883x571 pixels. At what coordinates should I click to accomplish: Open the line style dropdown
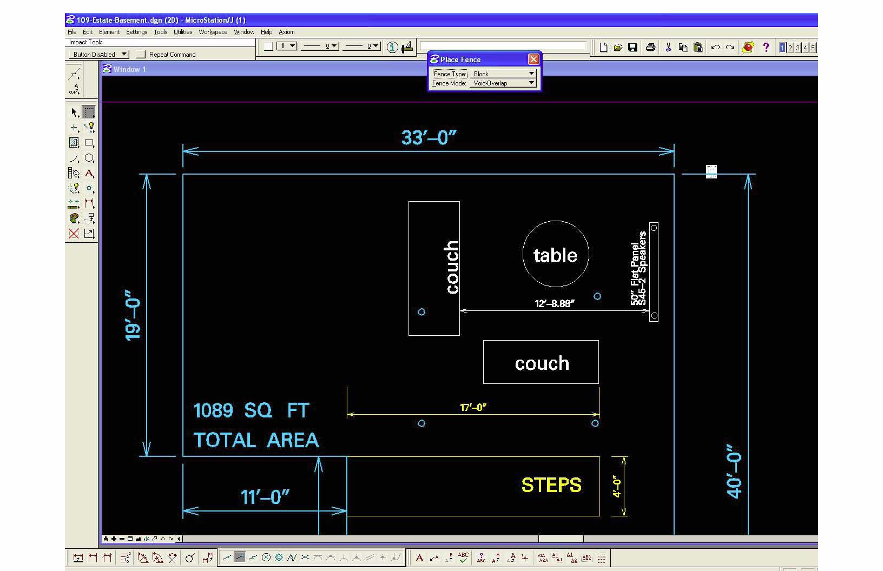(320, 46)
